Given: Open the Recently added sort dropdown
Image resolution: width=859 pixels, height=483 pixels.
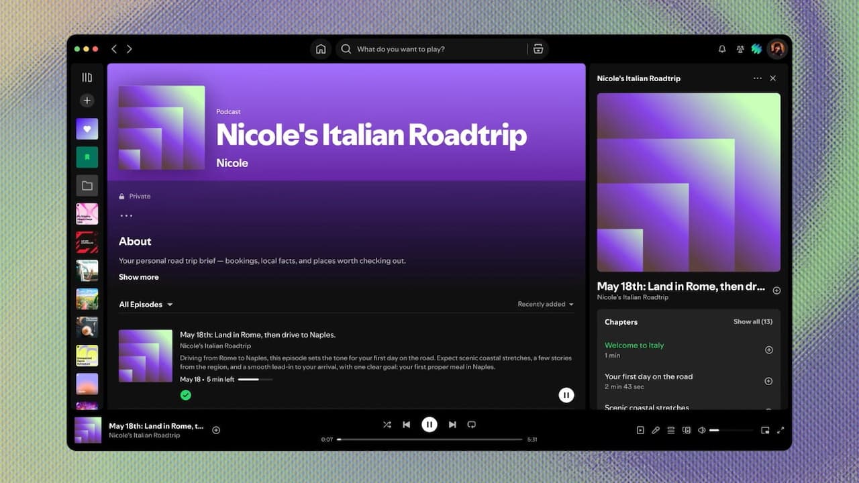Looking at the screenshot, I should pos(546,305).
